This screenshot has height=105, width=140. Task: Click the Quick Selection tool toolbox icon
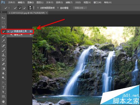click(3, 32)
